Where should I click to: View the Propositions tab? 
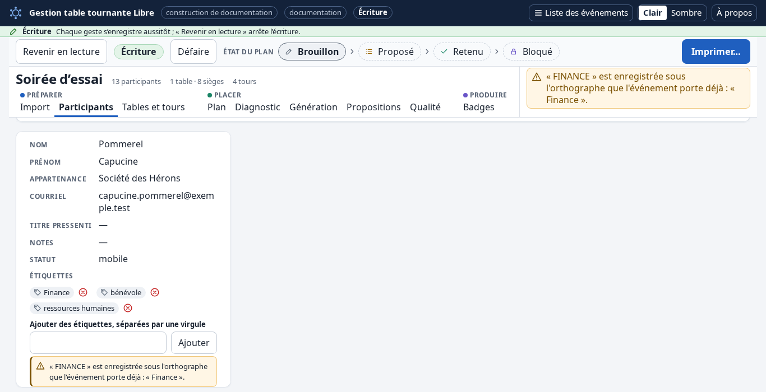point(373,107)
